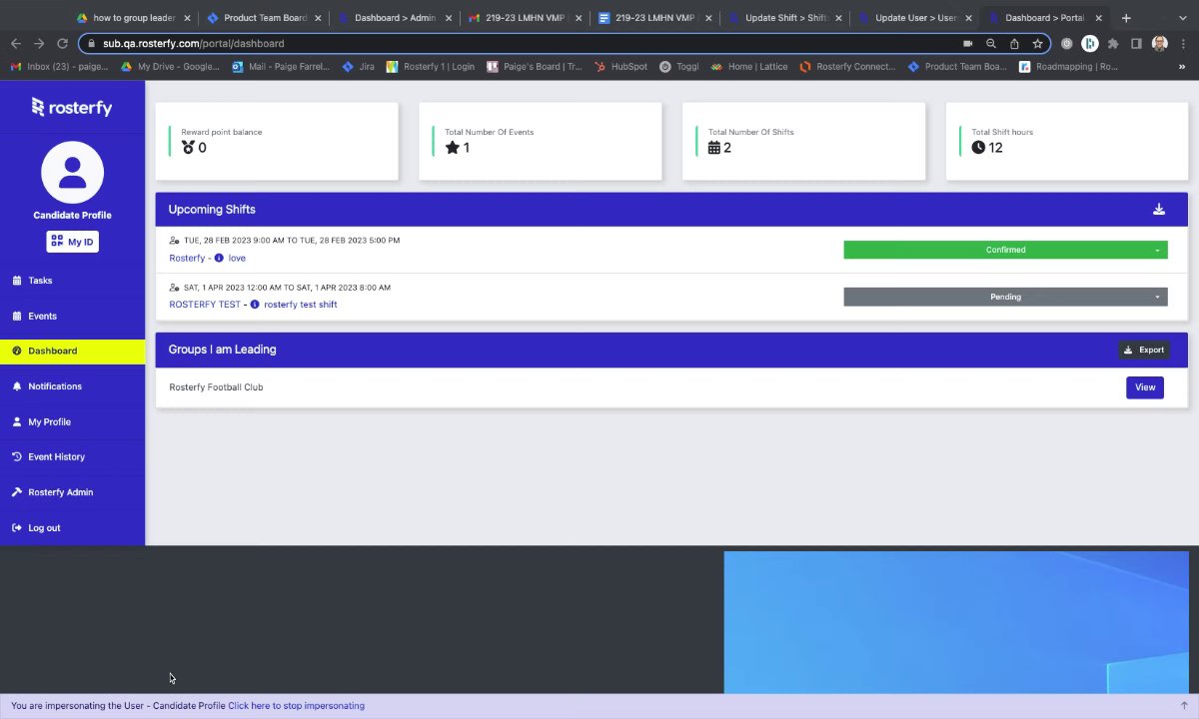Open the Confirmed status dropdown

tap(1005, 250)
